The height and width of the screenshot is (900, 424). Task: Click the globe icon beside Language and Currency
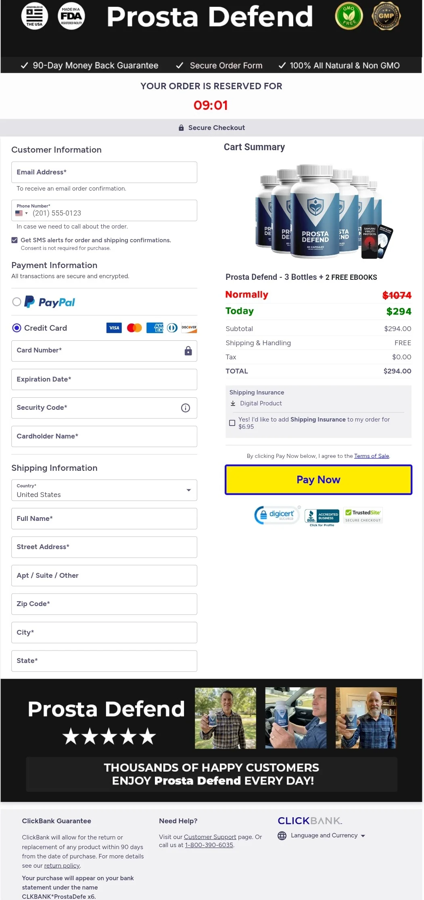282,836
